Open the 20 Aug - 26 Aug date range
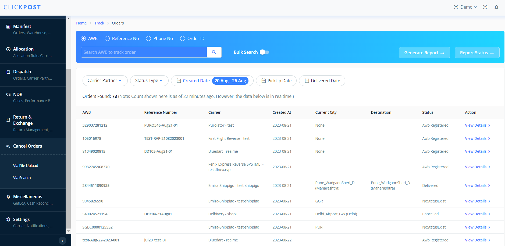505x246 pixels. [x=230, y=81]
